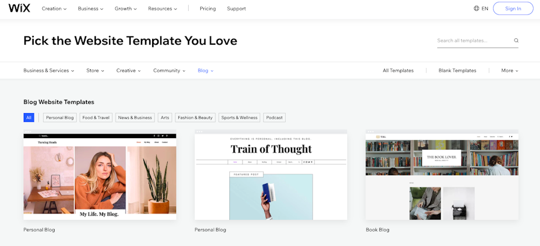Select the Blog category tab
Viewport: 540px width, 246px height.
tap(205, 71)
